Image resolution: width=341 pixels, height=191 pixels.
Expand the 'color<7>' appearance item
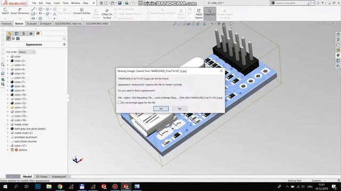[x=8, y=82]
